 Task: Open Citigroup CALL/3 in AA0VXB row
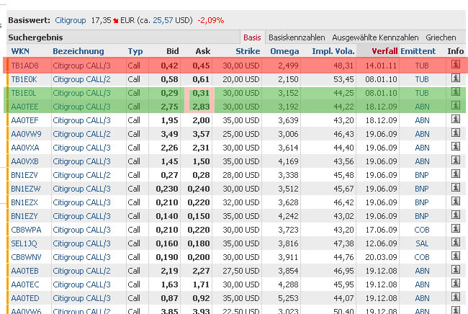point(81,161)
